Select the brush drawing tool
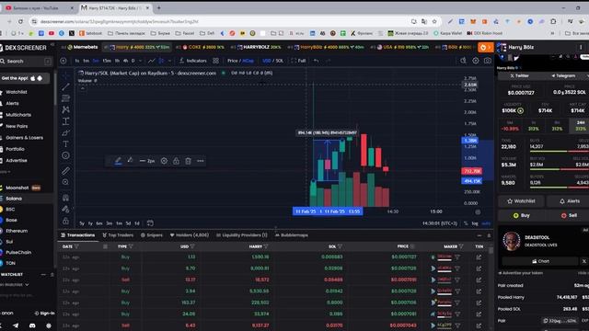The height and width of the screenshot is (331, 589). (x=65, y=132)
